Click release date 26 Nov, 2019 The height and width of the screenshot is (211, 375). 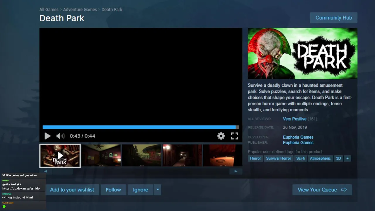pos(295,127)
